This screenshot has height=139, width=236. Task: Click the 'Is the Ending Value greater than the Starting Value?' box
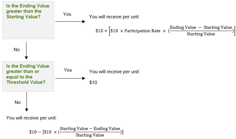coord(28,20)
